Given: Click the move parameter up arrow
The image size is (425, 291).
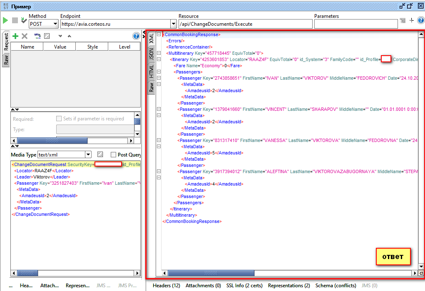Looking at the screenshot, I should (x=69, y=36).
